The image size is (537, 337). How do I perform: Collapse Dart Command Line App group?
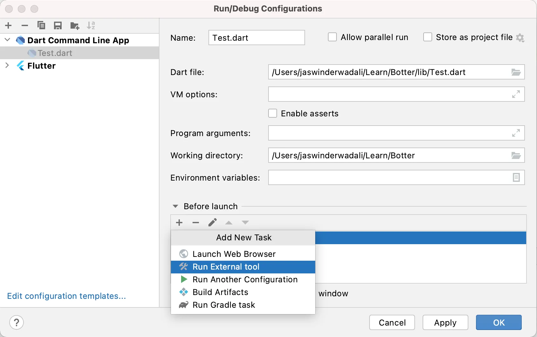click(8, 40)
